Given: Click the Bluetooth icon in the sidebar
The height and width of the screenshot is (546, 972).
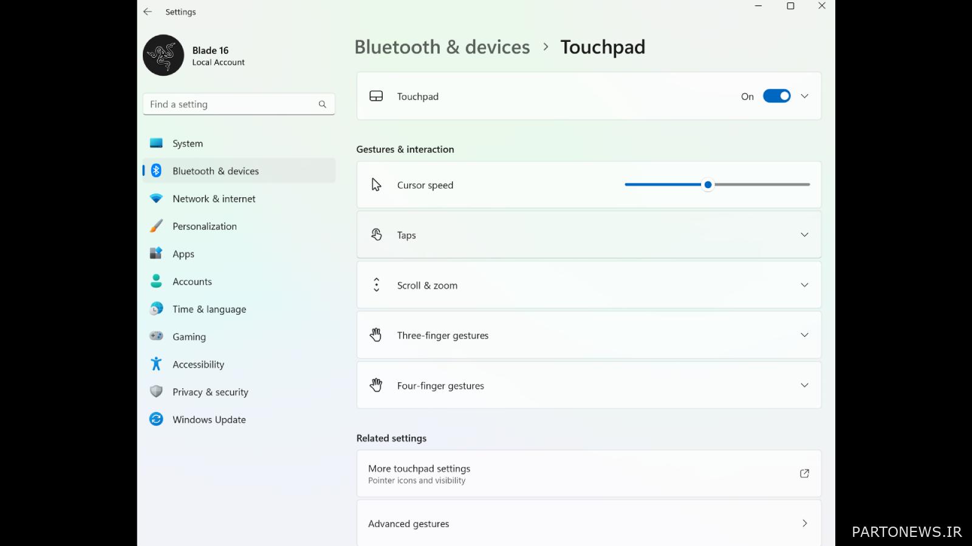Looking at the screenshot, I should coord(156,171).
